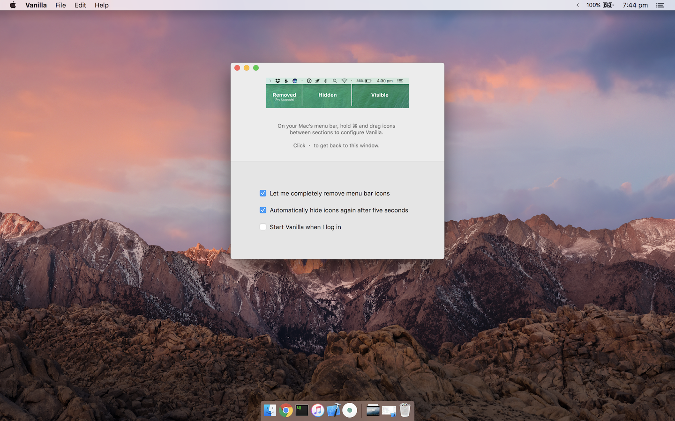The width and height of the screenshot is (675, 421).
Task: Click the 100% battery status icon
Action: [x=600, y=5]
